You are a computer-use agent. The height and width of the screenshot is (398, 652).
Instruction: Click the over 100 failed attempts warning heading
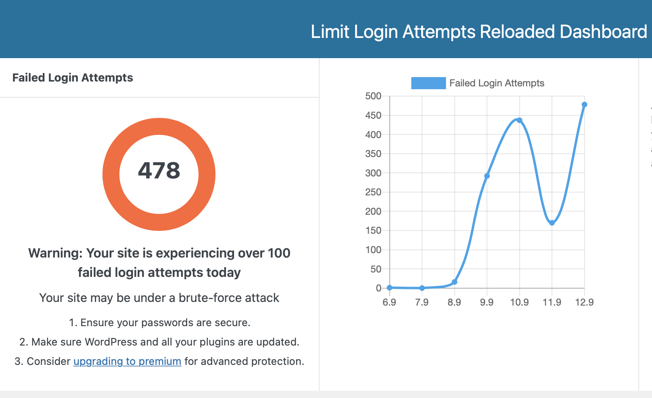pyautogui.click(x=159, y=262)
